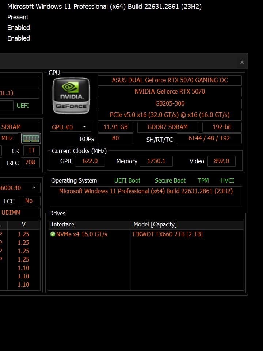This screenshot has width=263, height=351.
Task: Click the TPM status label
Action: (203, 181)
